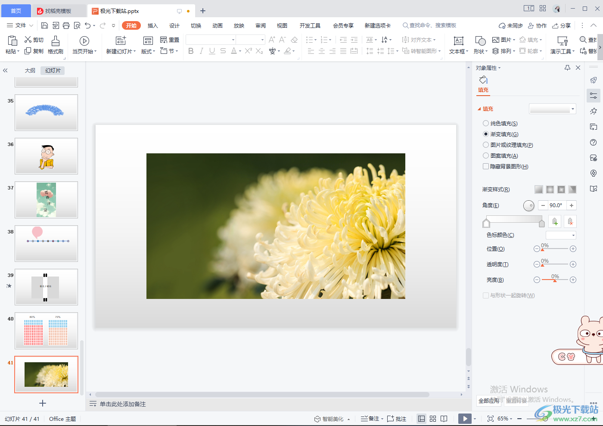Open the Insert (插入) ribbon tab
The width and height of the screenshot is (603, 426).
(153, 25)
